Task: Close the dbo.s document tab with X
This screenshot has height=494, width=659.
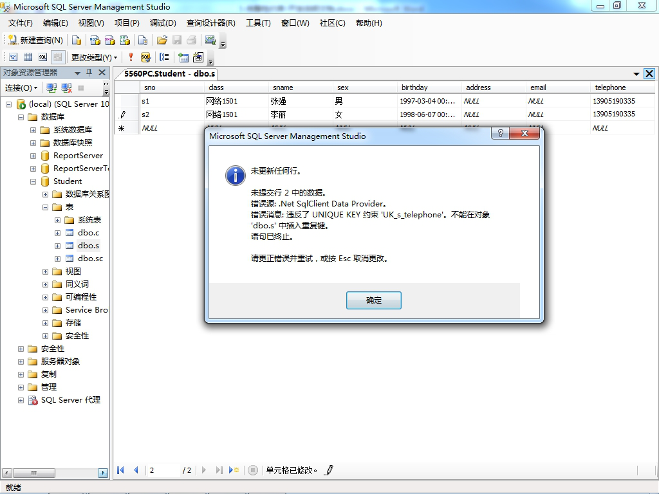Action: (649, 73)
